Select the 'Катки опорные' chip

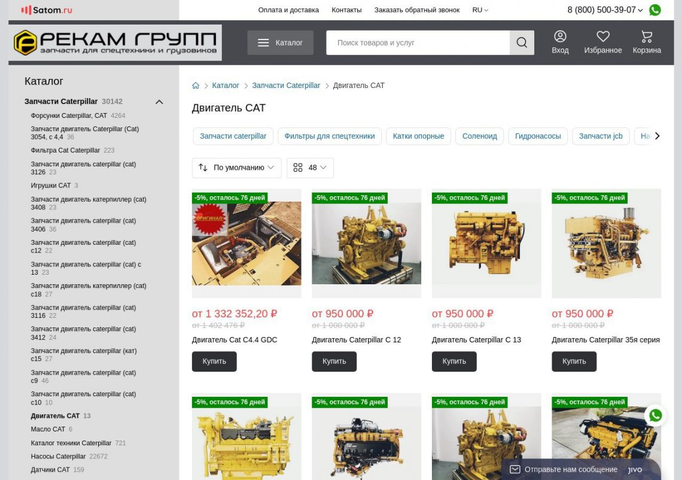pos(418,136)
